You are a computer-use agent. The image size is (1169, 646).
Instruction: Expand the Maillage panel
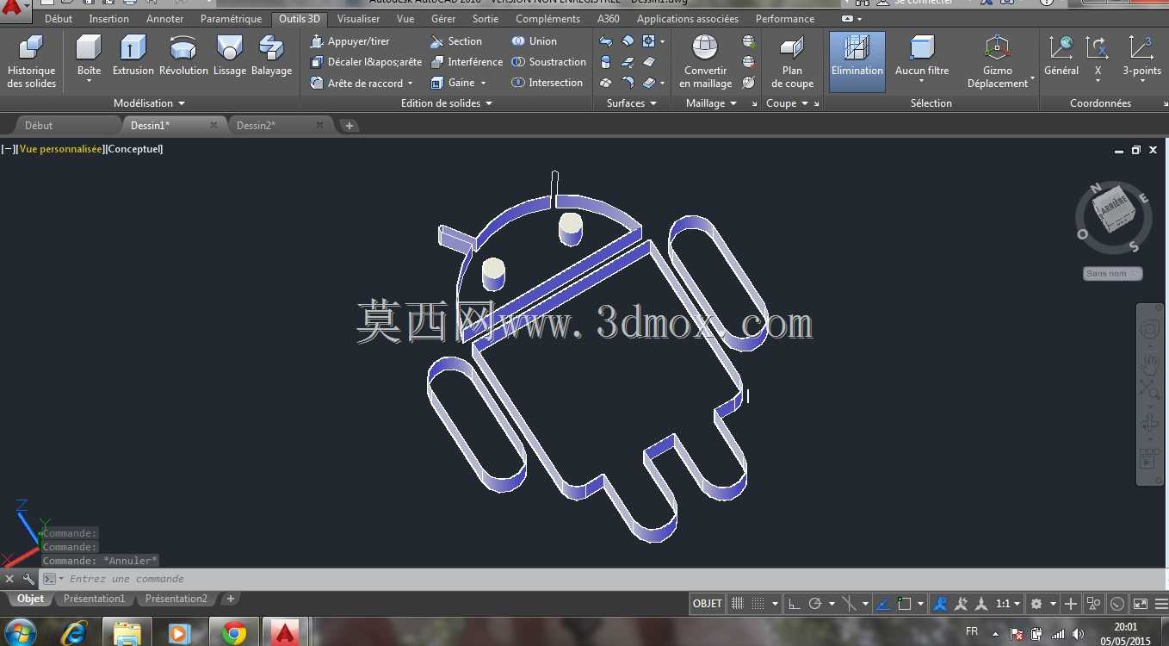coord(711,103)
